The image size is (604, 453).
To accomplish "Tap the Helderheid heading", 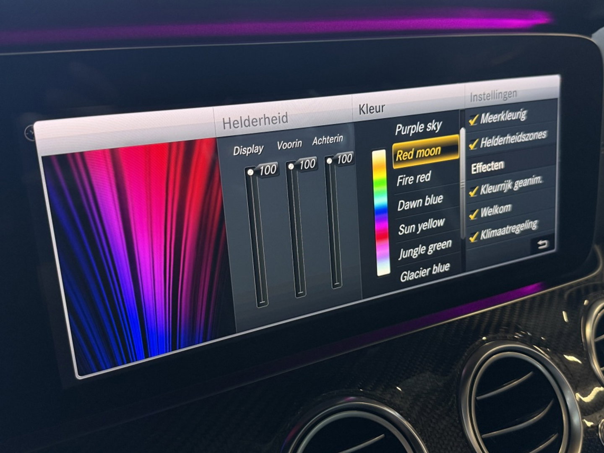I will pos(255,121).
